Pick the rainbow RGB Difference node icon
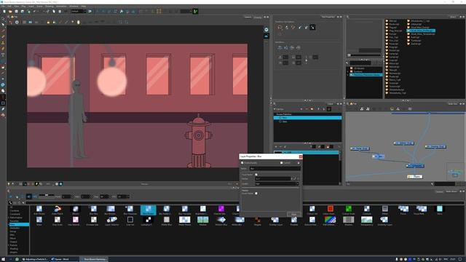The width and height of the screenshot is (466, 262). 330,221
